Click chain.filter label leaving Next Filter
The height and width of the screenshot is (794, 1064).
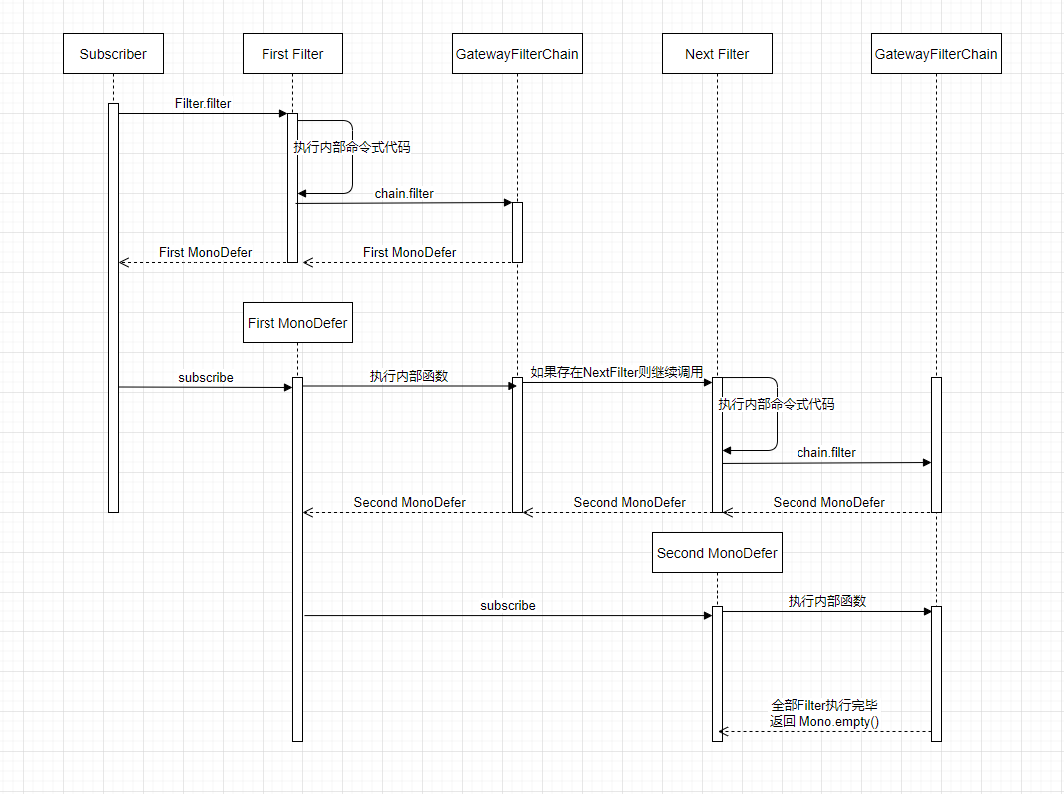[x=826, y=452]
